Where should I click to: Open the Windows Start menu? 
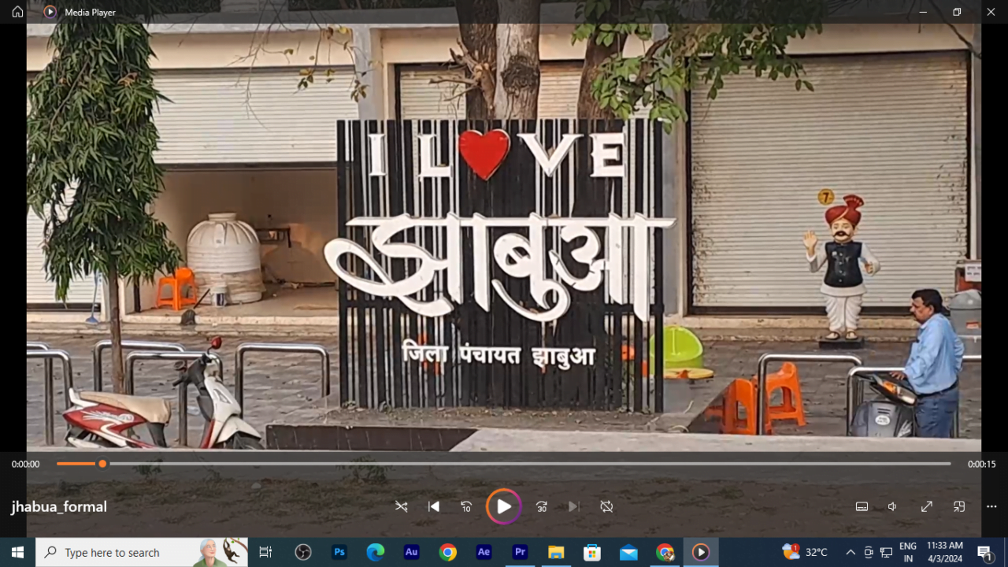(x=17, y=552)
